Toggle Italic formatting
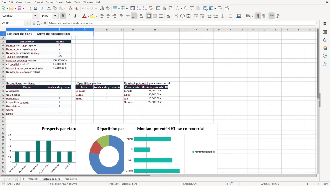Image resolution: width=330 pixels, height=186 pixels. (x=69, y=16)
